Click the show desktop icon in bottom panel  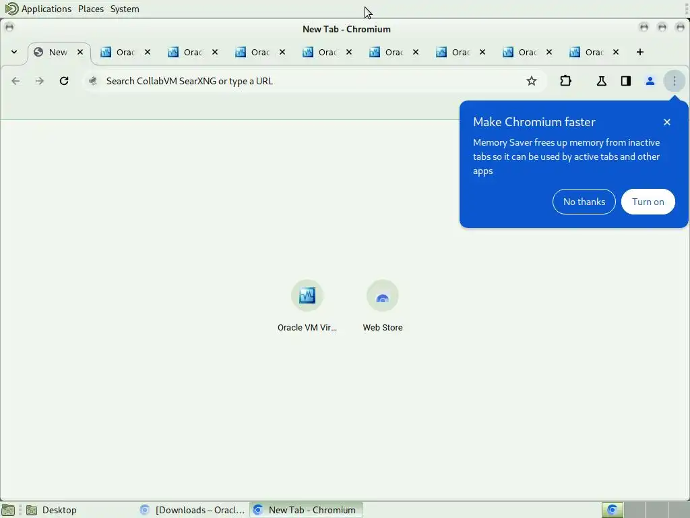pos(8,510)
